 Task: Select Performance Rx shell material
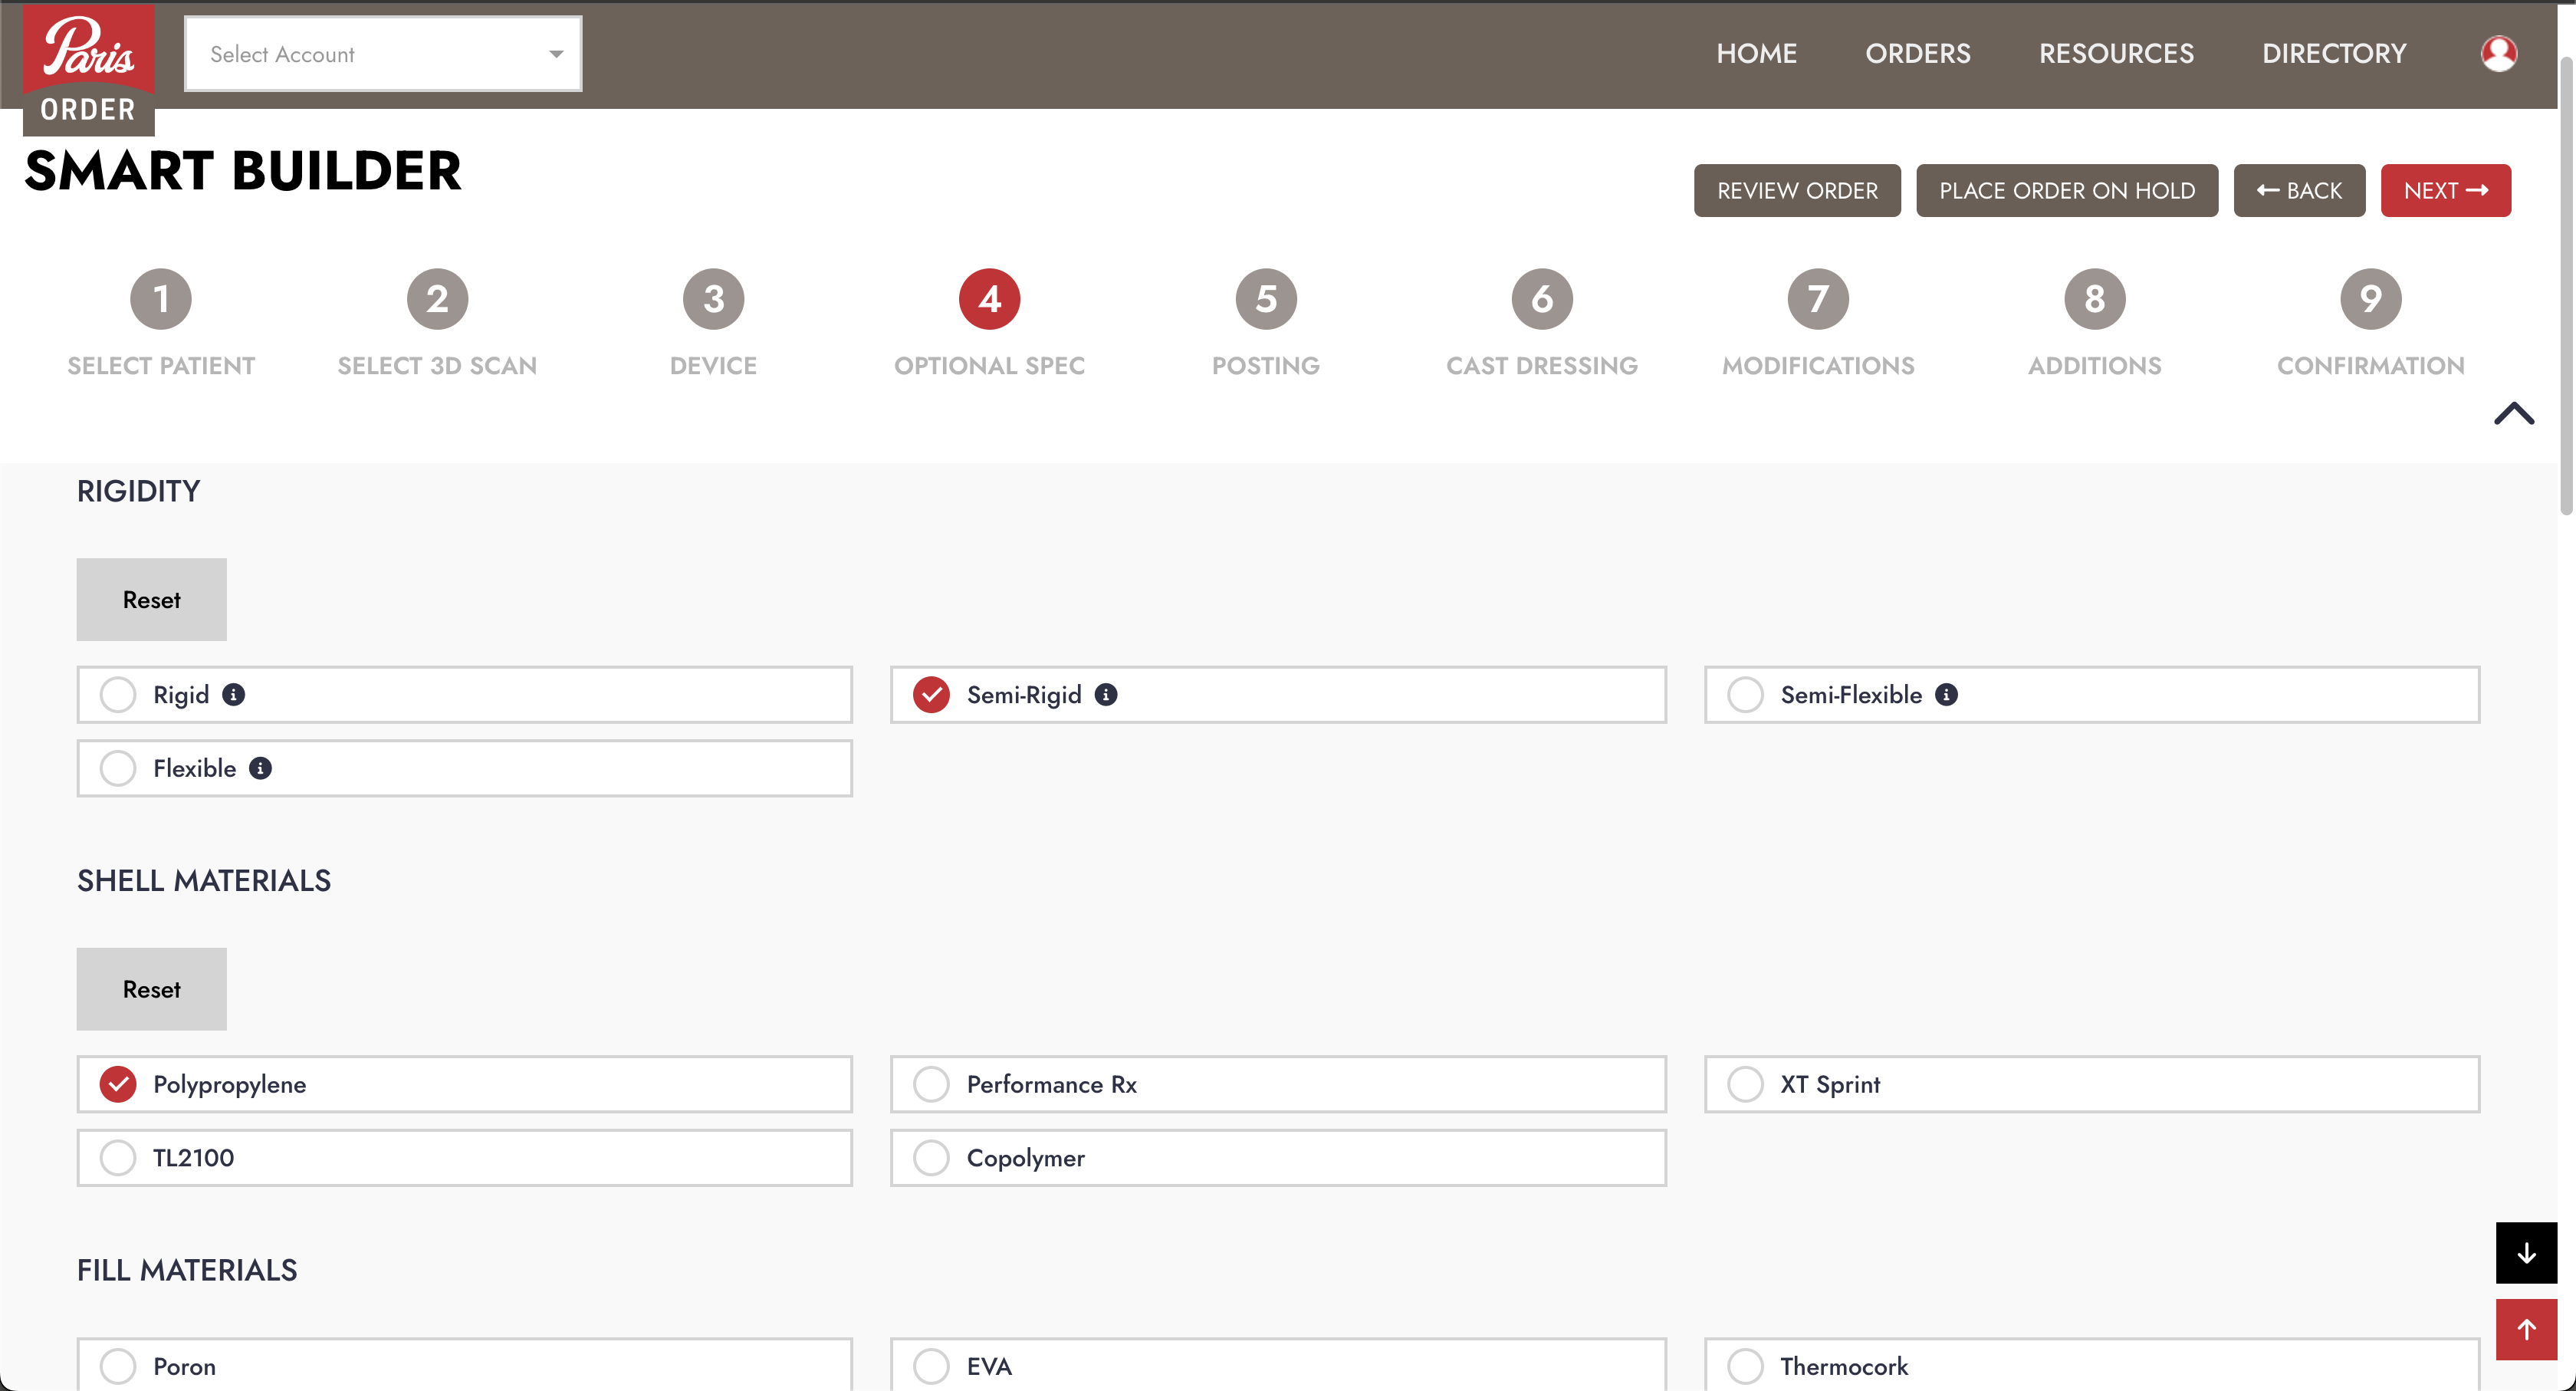click(x=1278, y=1084)
